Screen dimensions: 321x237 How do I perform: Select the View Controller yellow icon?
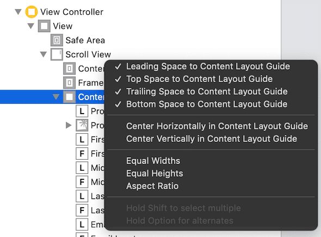pyautogui.click(x=32, y=11)
